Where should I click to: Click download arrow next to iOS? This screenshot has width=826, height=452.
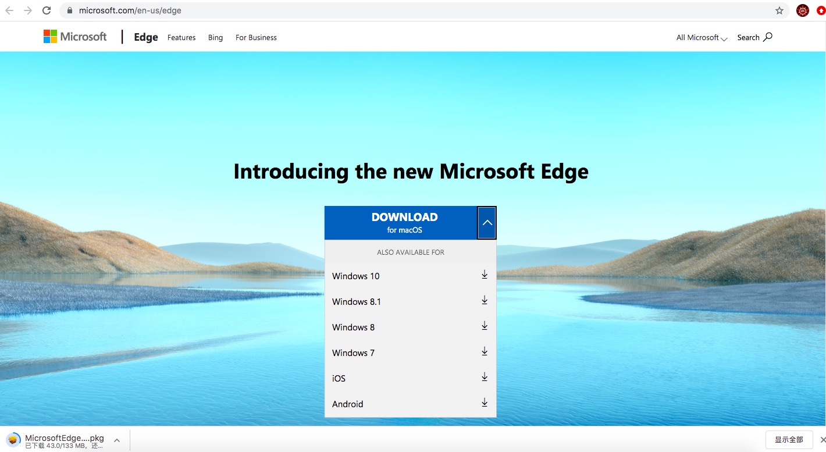click(x=485, y=378)
